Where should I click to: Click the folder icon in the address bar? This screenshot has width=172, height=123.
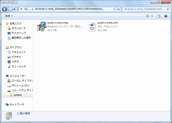[x=18, y=9]
